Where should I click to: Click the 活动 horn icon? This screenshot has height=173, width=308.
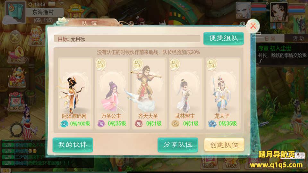point(17,54)
